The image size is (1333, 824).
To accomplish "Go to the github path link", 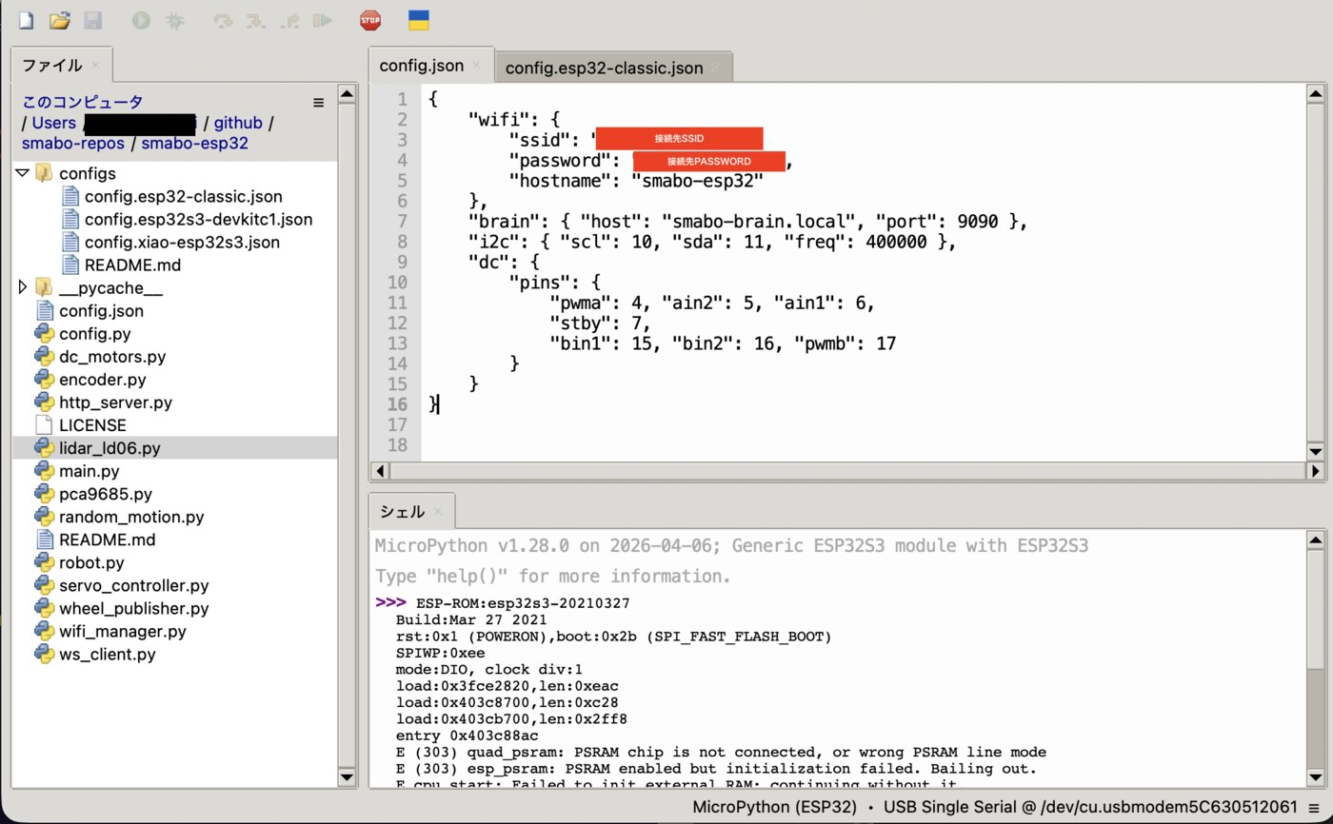I will click(x=238, y=123).
